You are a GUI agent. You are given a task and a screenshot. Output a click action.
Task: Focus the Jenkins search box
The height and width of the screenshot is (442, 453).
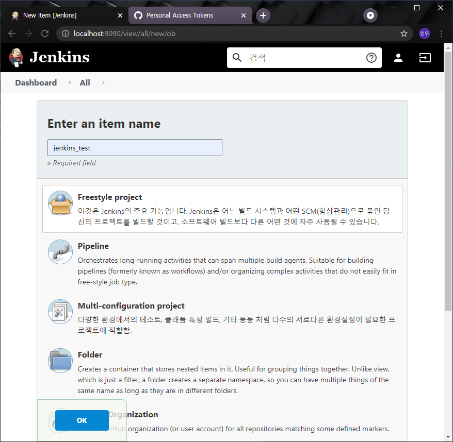click(304, 58)
